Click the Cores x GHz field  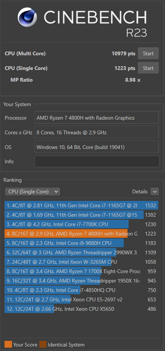pyautogui.click(x=97, y=132)
